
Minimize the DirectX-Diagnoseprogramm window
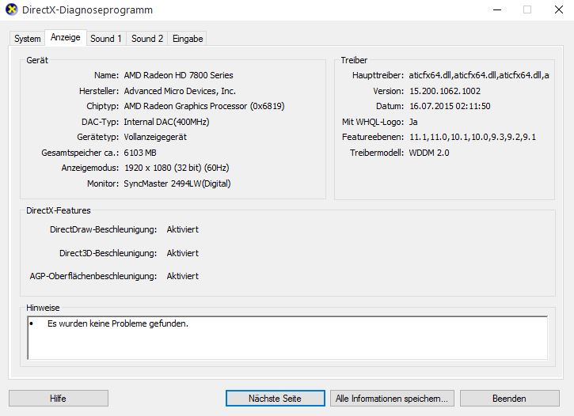coord(497,9)
